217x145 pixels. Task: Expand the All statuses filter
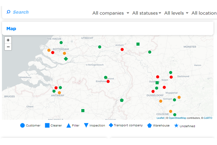click(x=146, y=13)
